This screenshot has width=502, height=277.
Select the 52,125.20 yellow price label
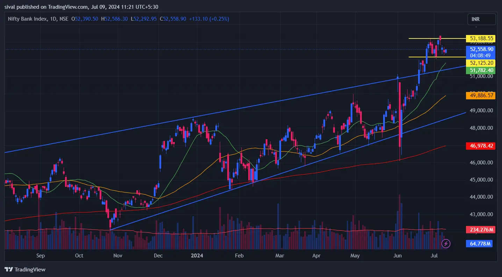[x=481, y=63]
